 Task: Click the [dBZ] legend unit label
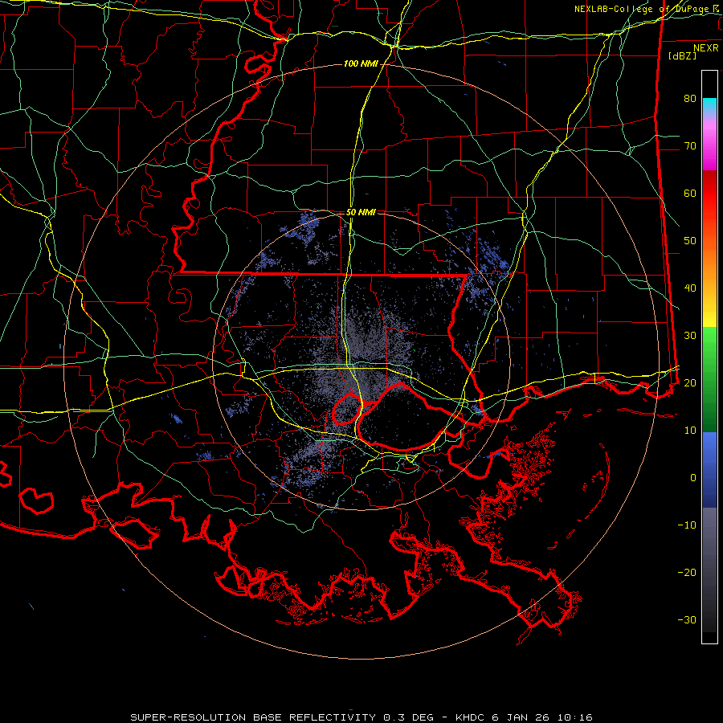pos(682,55)
